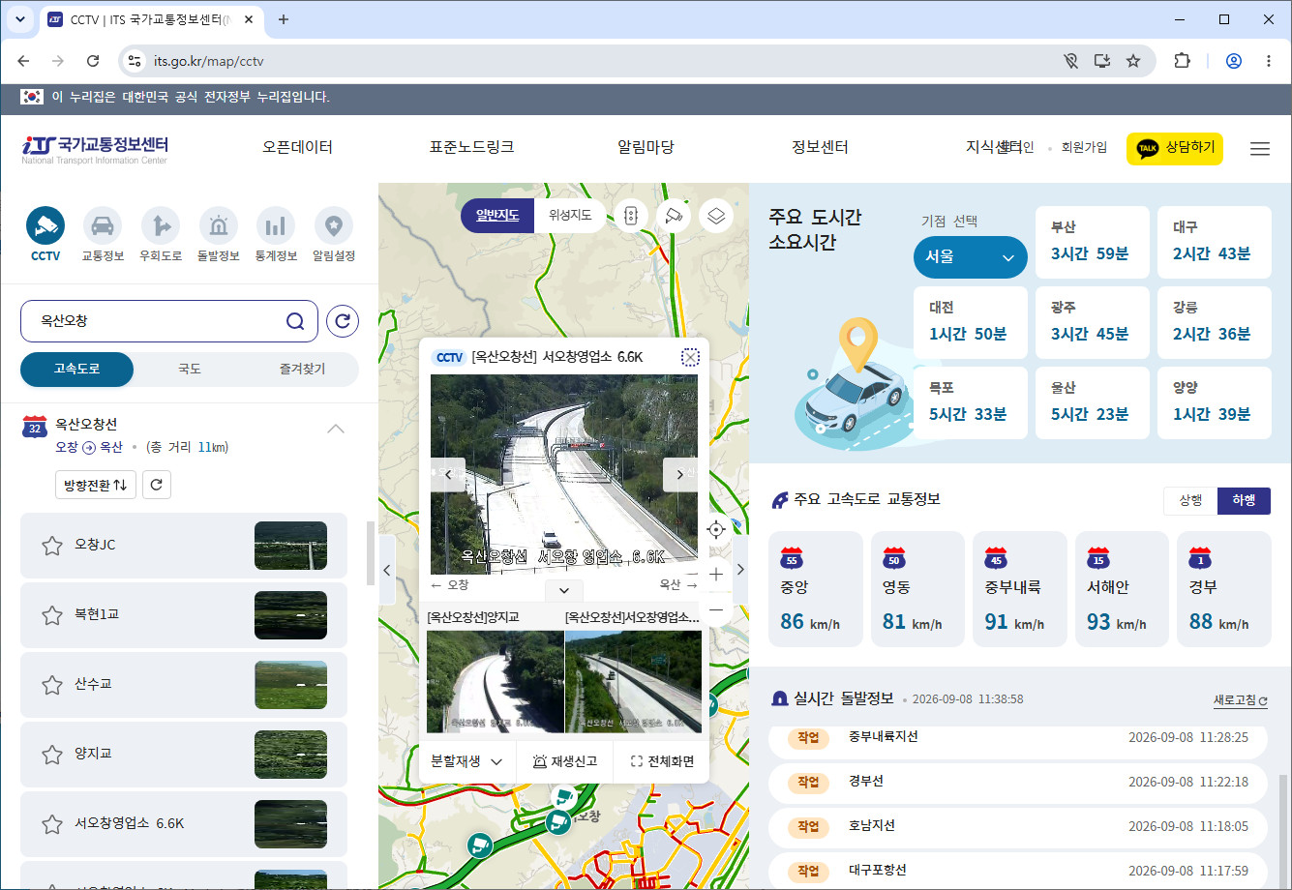Switch traffic info to 상행

pos(1190,500)
